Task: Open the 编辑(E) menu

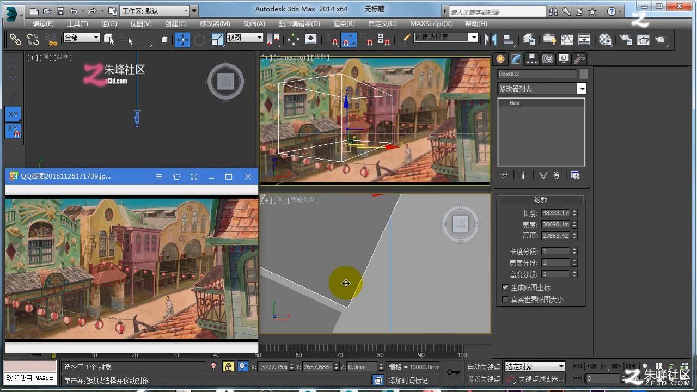Action: pyautogui.click(x=43, y=24)
